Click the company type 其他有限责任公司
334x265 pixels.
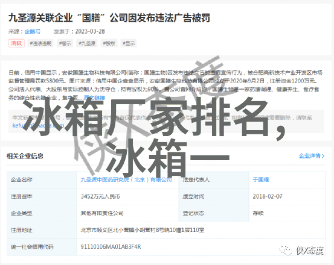click(x=102, y=213)
